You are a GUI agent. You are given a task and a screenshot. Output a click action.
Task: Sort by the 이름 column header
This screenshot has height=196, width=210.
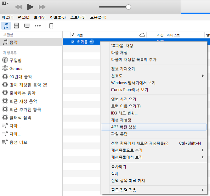click(107, 35)
